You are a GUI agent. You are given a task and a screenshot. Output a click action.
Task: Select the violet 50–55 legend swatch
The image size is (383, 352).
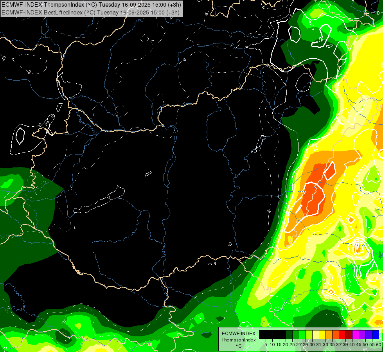369,334
